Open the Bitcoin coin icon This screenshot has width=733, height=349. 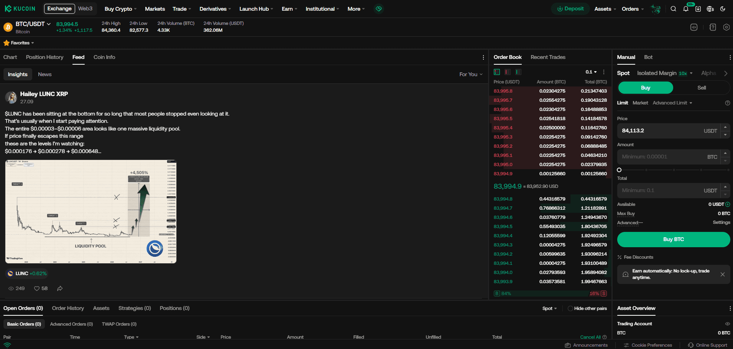(8, 27)
